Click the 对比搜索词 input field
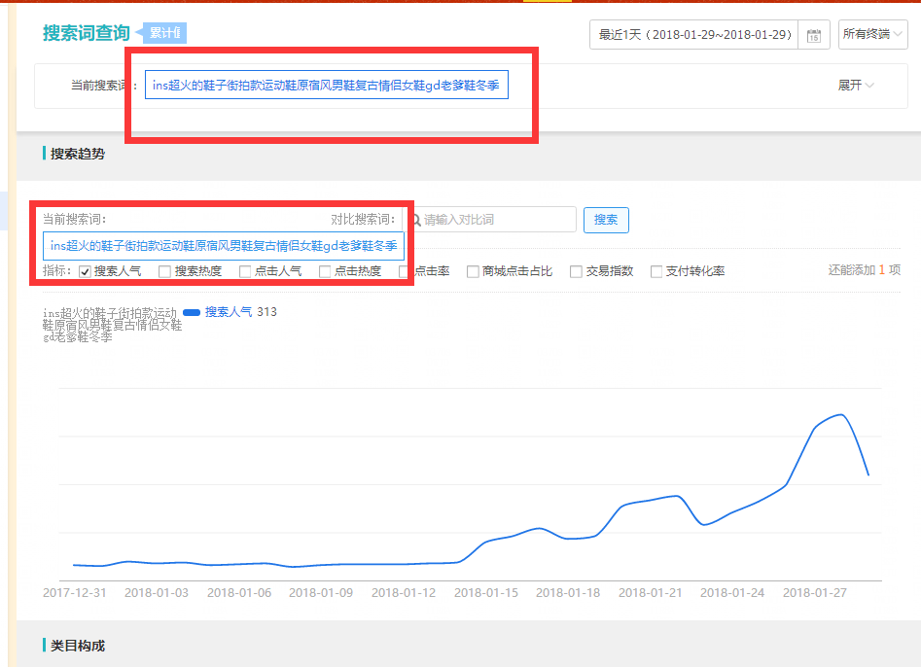921x667 pixels. click(x=496, y=220)
